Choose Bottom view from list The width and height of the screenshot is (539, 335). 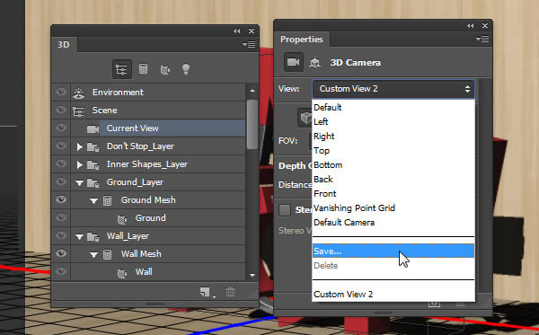(x=393, y=165)
